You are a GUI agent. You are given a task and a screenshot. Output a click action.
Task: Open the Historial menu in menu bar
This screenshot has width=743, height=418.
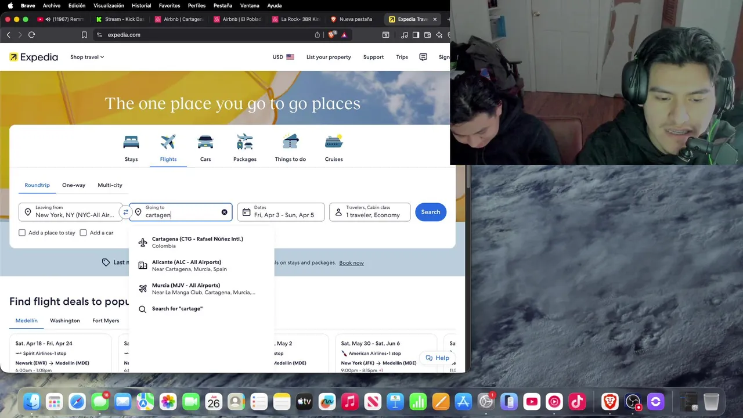click(141, 6)
